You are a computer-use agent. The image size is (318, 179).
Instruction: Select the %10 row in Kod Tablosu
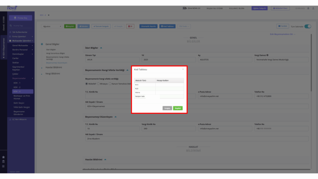pos(159,85)
